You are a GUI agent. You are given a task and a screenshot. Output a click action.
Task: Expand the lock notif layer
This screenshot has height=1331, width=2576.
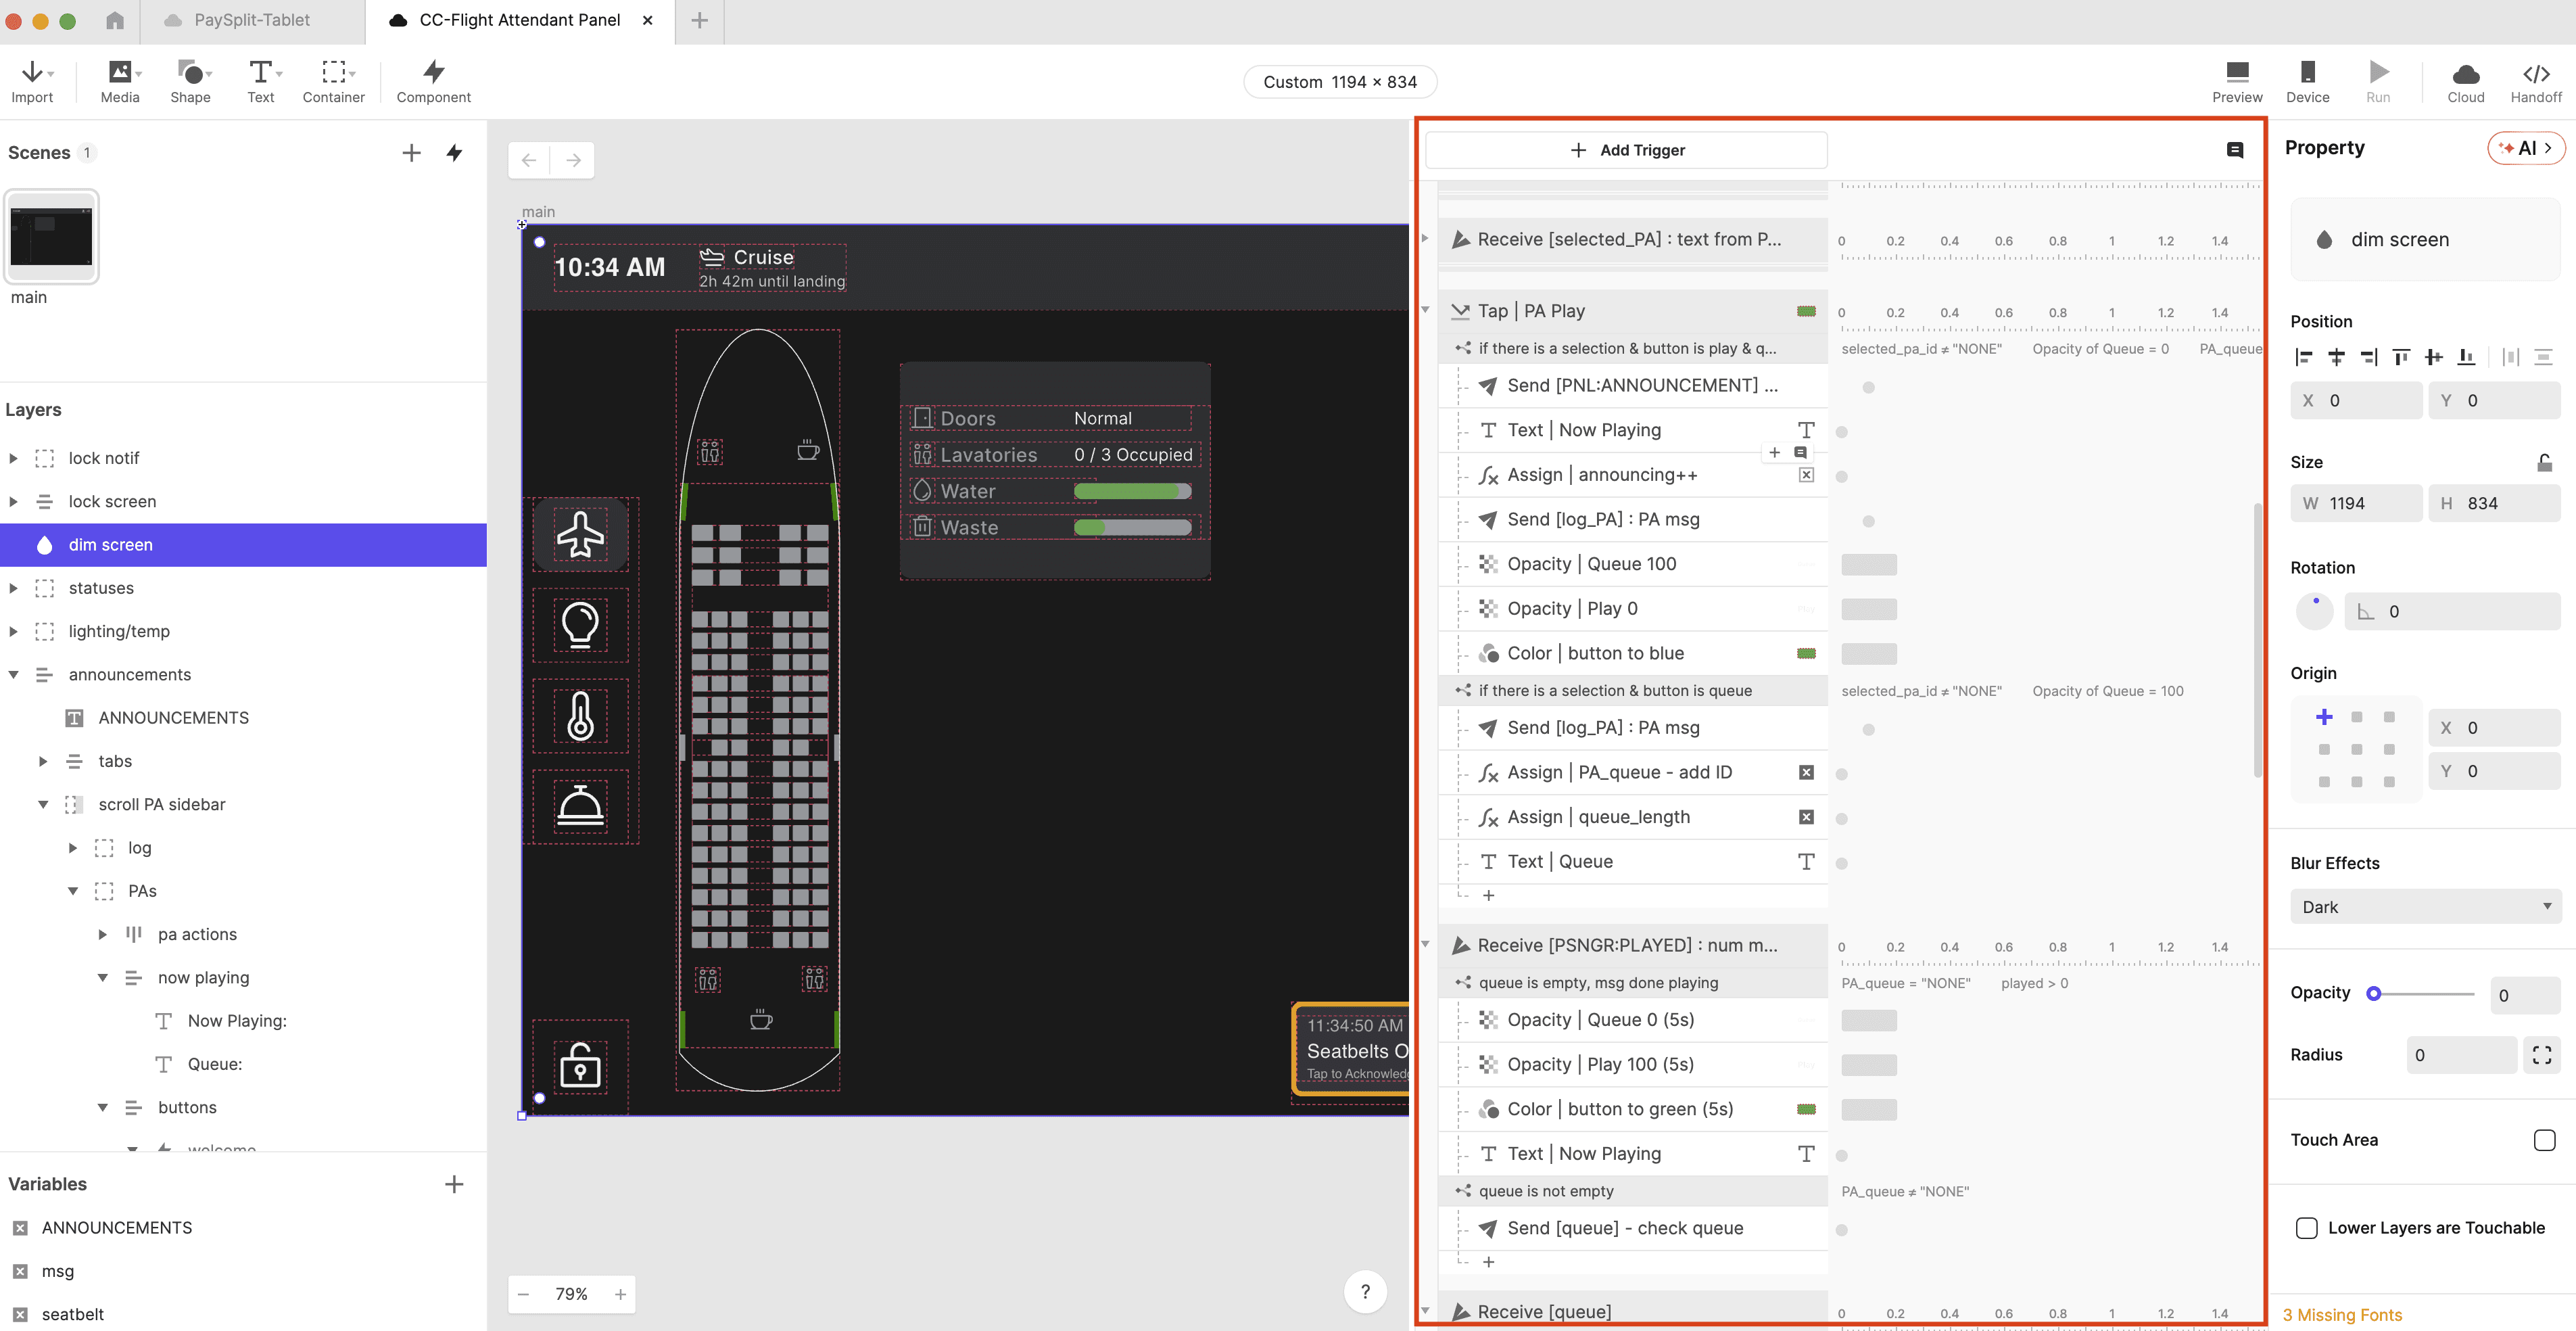13,458
